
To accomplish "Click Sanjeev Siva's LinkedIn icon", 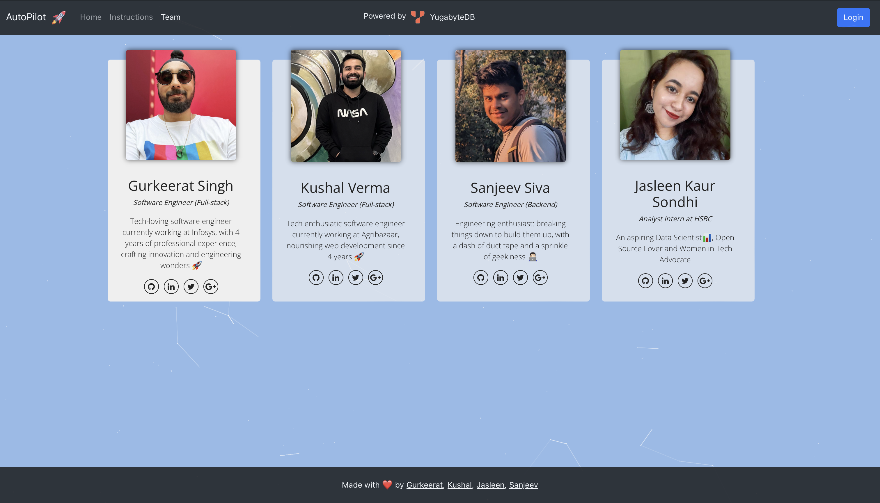I will pos(500,277).
